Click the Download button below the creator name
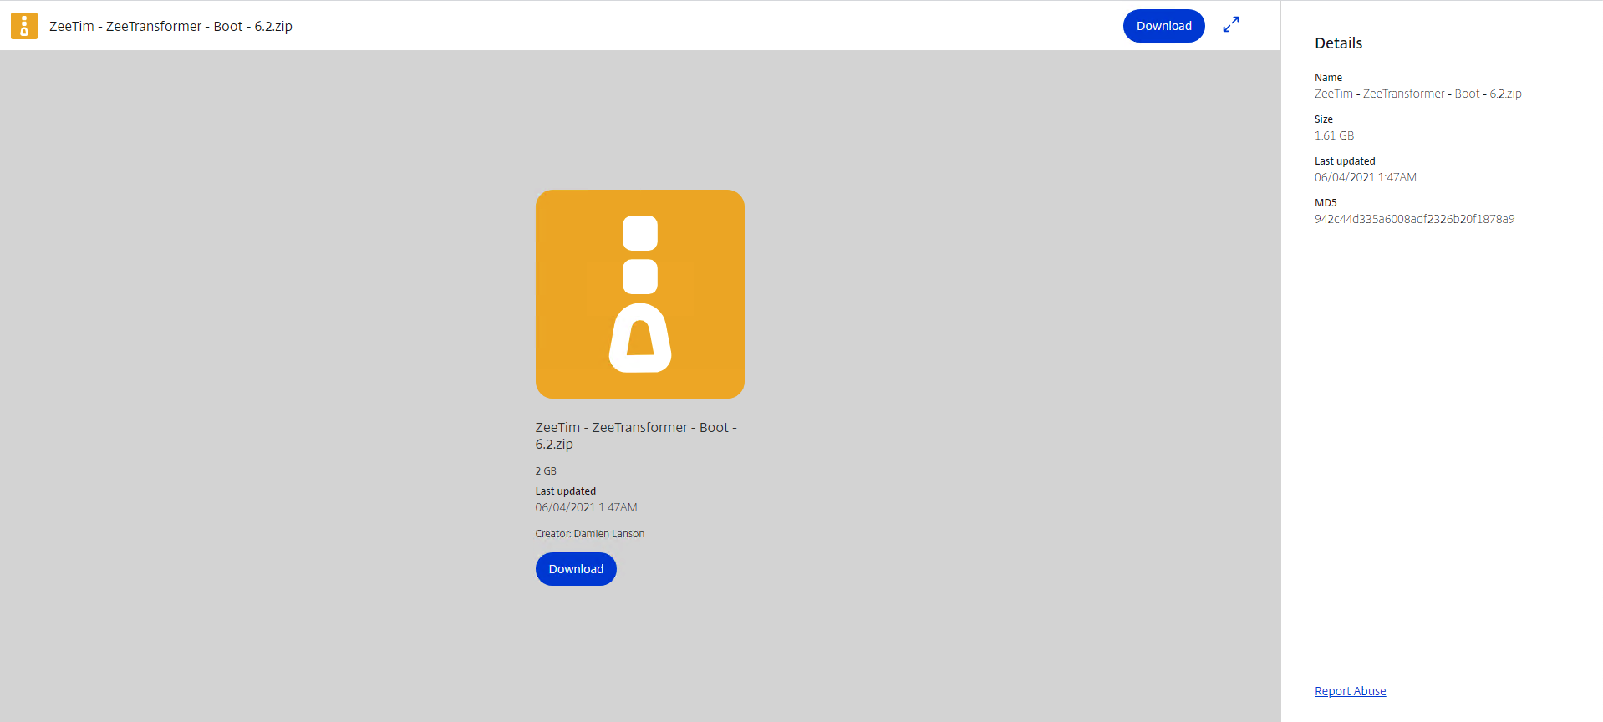This screenshot has width=1603, height=722. pyautogui.click(x=576, y=569)
